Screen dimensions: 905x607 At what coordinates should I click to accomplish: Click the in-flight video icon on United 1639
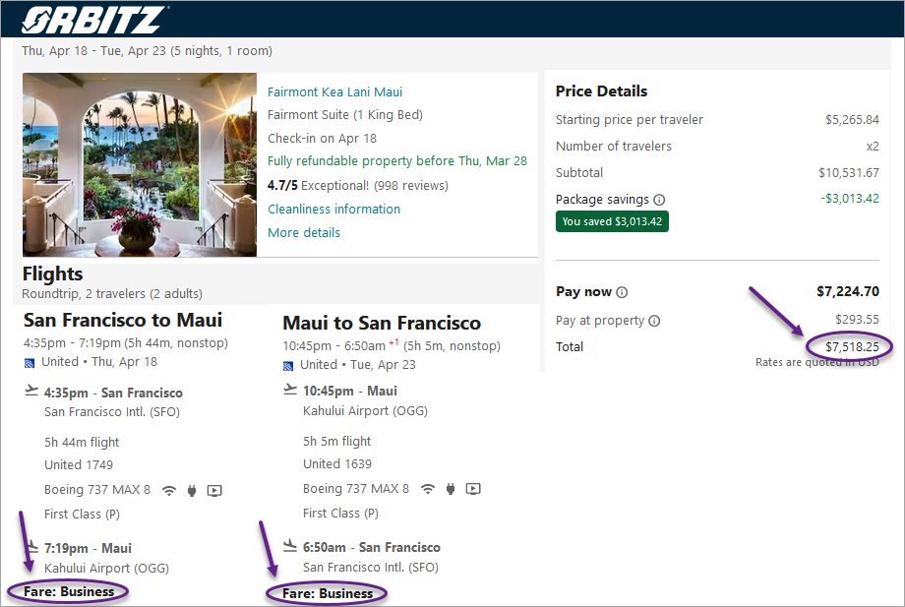coord(473,489)
